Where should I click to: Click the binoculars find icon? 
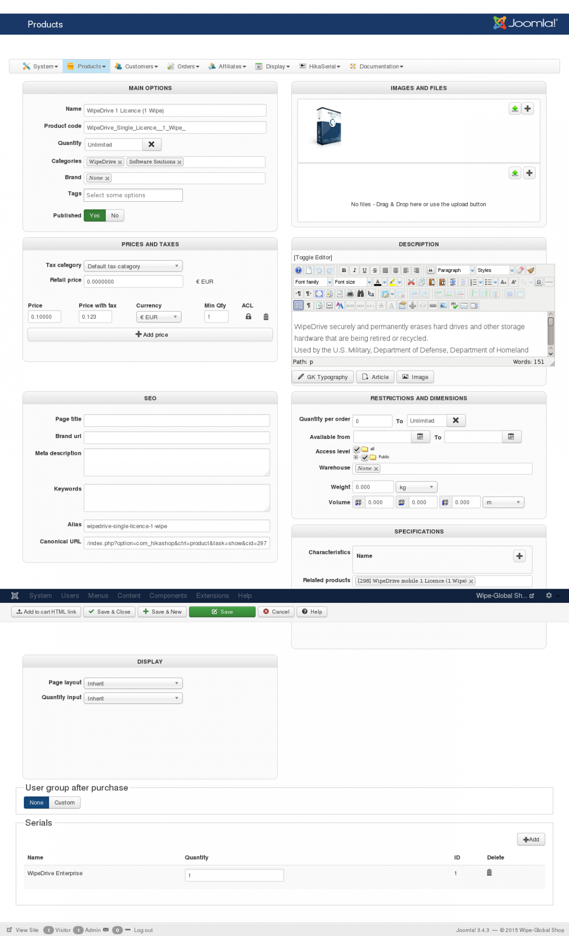[x=360, y=293]
